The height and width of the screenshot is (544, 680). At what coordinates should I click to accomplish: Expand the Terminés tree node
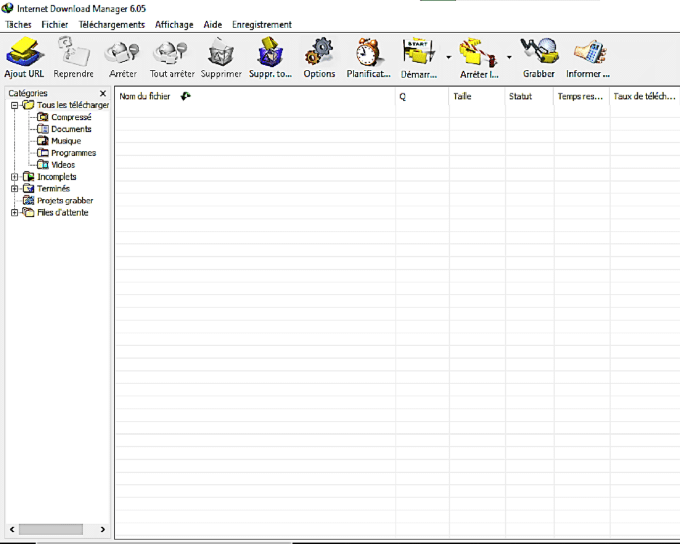click(14, 189)
